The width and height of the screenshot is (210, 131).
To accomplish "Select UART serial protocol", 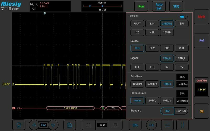I will (x=137, y=24).
